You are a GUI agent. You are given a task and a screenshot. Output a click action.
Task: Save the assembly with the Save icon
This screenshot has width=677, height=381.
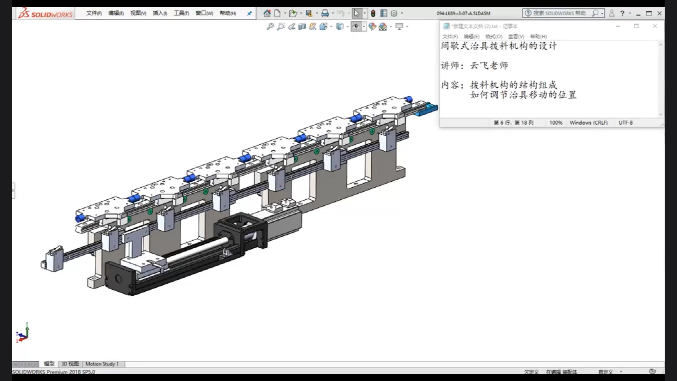pos(309,13)
